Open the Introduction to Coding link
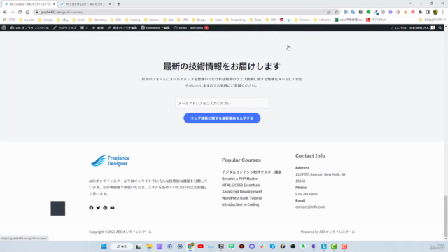The height and width of the screenshot is (252, 448). (241, 204)
